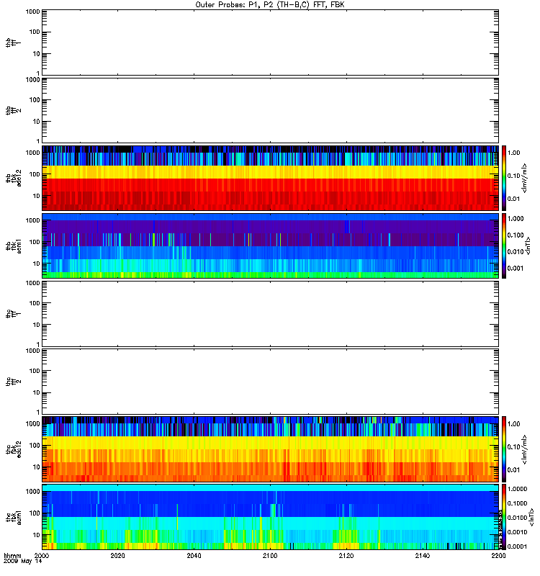The height and width of the screenshot is (576, 540).
Task: Click the "2100" time axis label
Action: pos(270,556)
